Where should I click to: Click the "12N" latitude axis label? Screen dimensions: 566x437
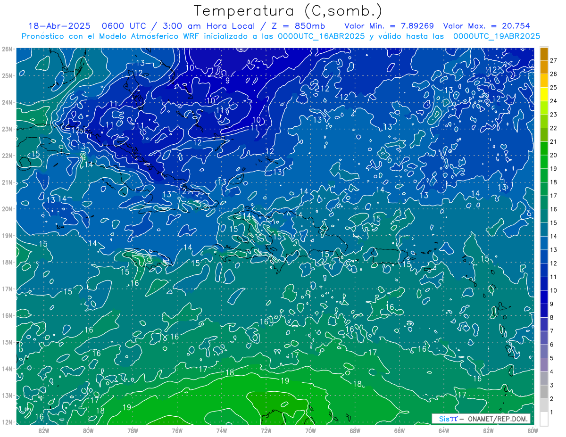7,422
